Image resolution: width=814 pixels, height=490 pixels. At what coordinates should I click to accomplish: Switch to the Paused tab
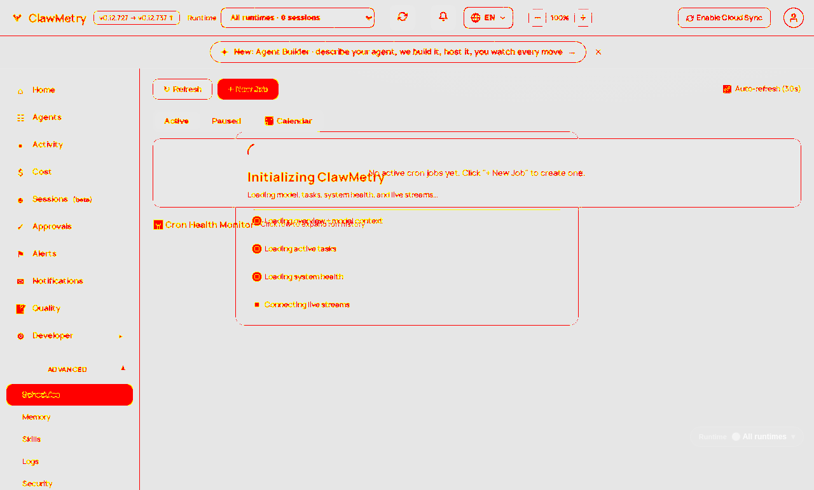tap(226, 121)
